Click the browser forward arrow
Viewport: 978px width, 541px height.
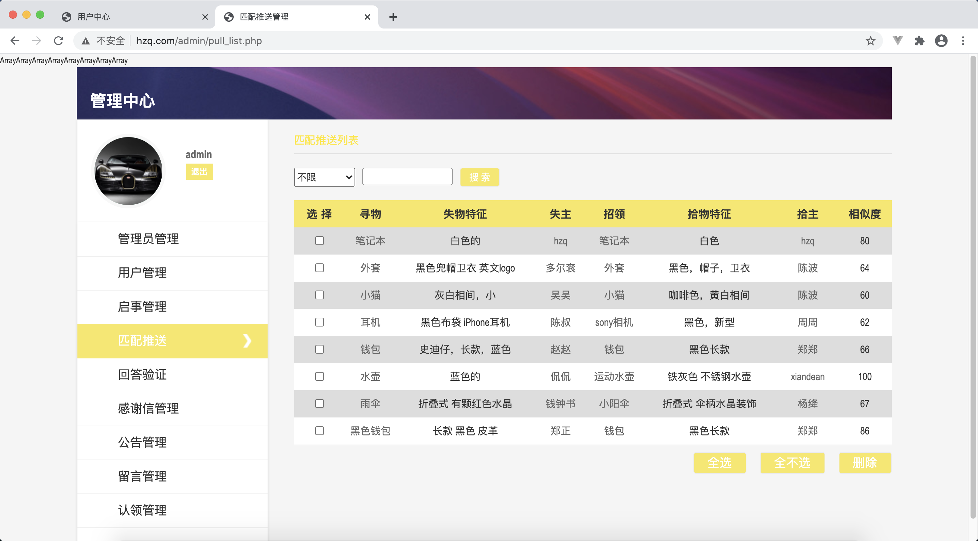tap(37, 41)
